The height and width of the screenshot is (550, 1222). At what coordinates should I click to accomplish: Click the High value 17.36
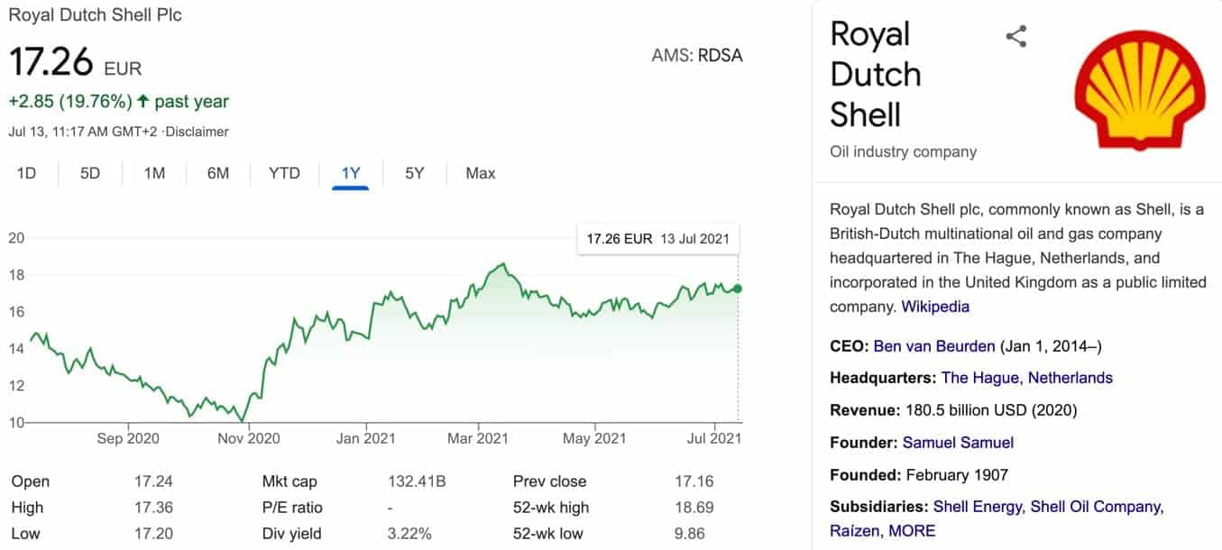(153, 508)
